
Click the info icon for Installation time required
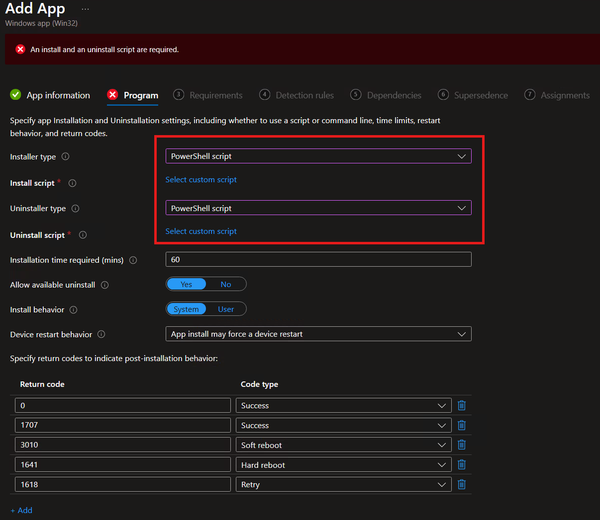click(x=133, y=260)
